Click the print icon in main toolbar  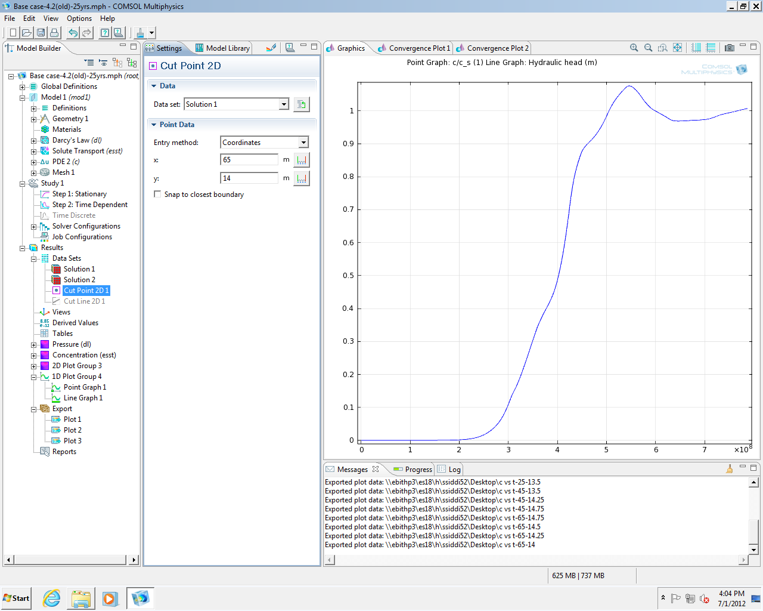pos(54,33)
